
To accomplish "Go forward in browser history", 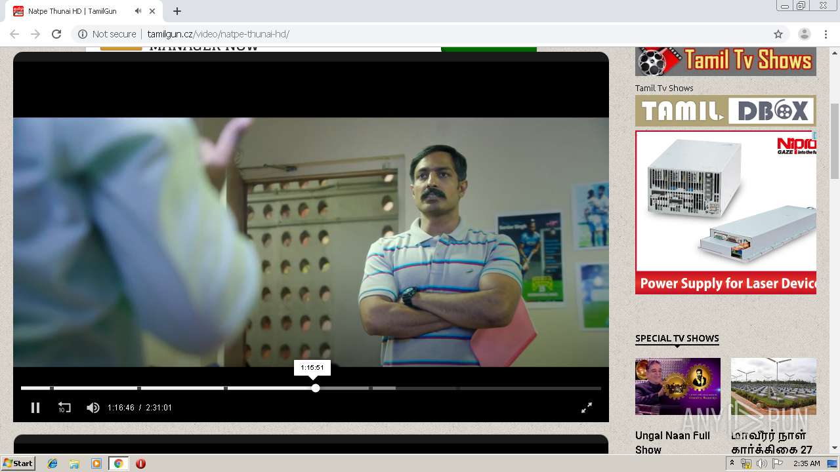I will pos(35,34).
